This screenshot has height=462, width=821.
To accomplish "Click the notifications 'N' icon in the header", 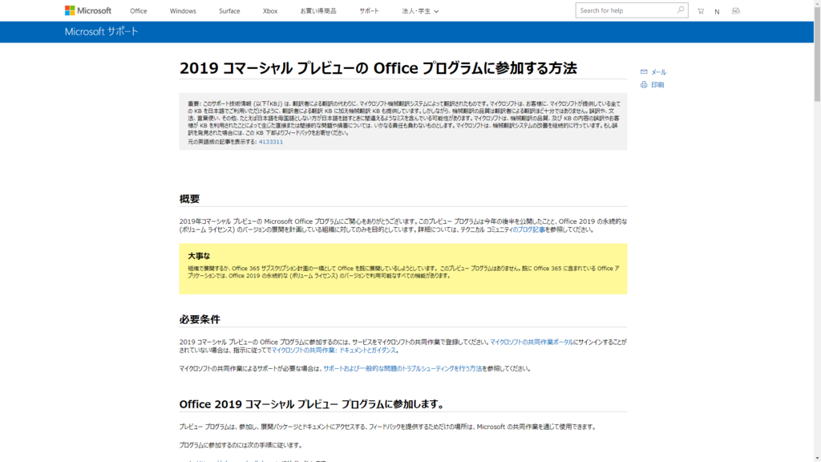I will [x=717, y=10].
